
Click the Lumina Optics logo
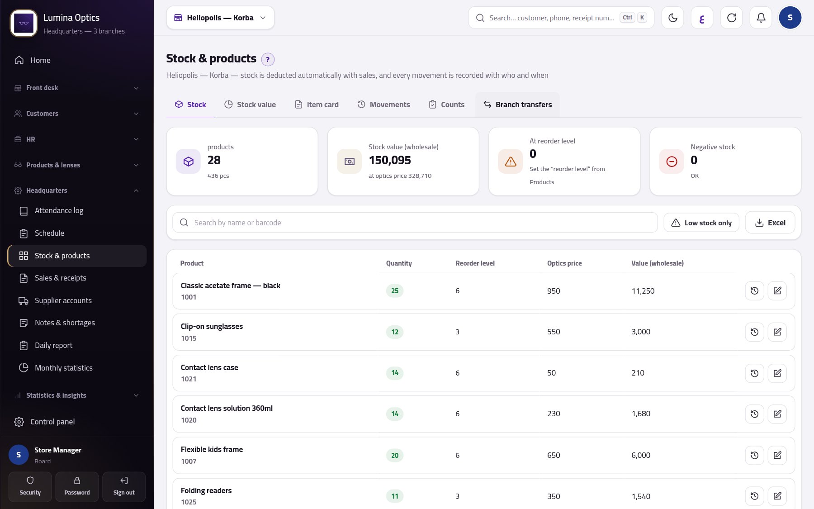tap(24, 23)
